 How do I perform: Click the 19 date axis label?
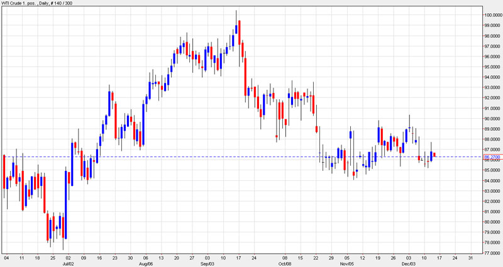[x=378, y=258]
